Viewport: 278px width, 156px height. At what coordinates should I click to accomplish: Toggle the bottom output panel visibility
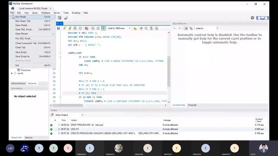(262, 18)
